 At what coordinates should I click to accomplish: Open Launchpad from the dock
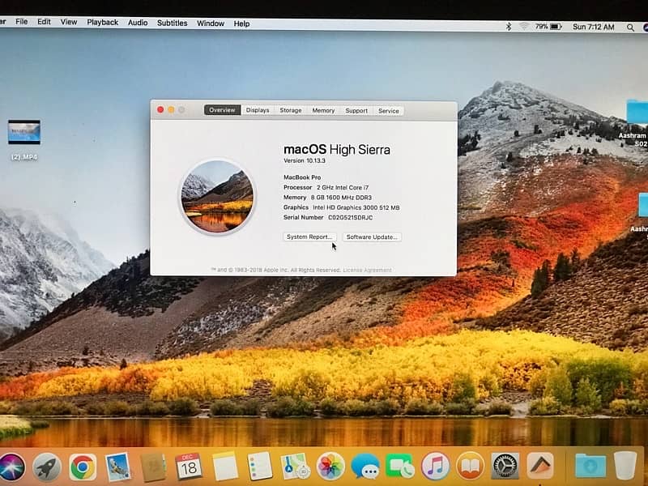point(46,467)
